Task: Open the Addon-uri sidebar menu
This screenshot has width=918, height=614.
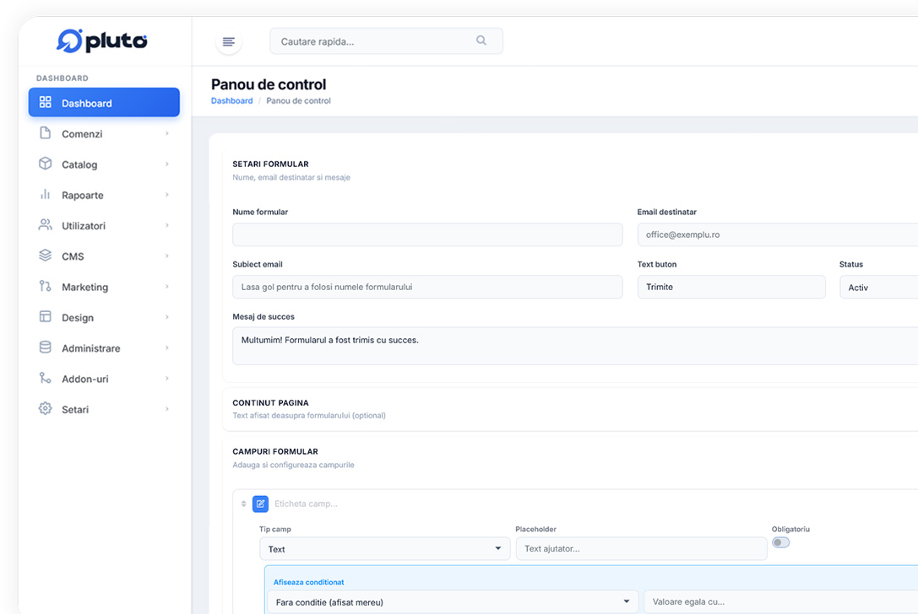Action: tap(104, 379)
